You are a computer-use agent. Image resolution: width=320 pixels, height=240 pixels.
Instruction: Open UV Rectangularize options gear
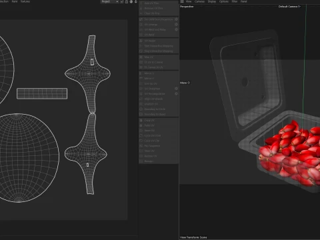tap(176, 93)
